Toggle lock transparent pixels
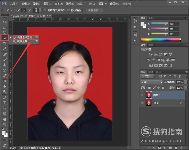Image resolution: width=189 pixels, height=150 pixels. click(x=149, y=88)
